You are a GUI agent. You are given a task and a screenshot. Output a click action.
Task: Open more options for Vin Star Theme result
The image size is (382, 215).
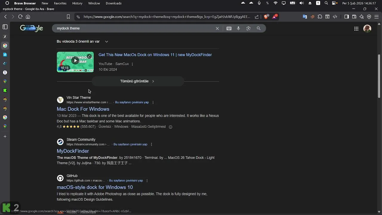[153, 102]
